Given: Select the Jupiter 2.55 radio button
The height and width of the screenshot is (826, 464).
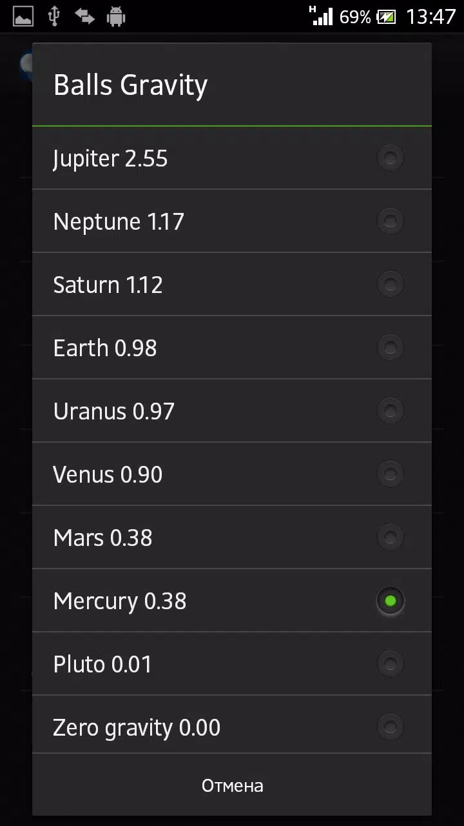Looking at the screenshot, I should pos(390,157).
